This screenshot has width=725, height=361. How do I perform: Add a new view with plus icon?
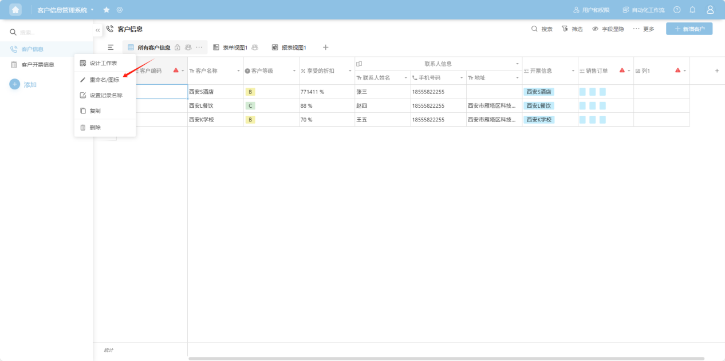[326, 47]
